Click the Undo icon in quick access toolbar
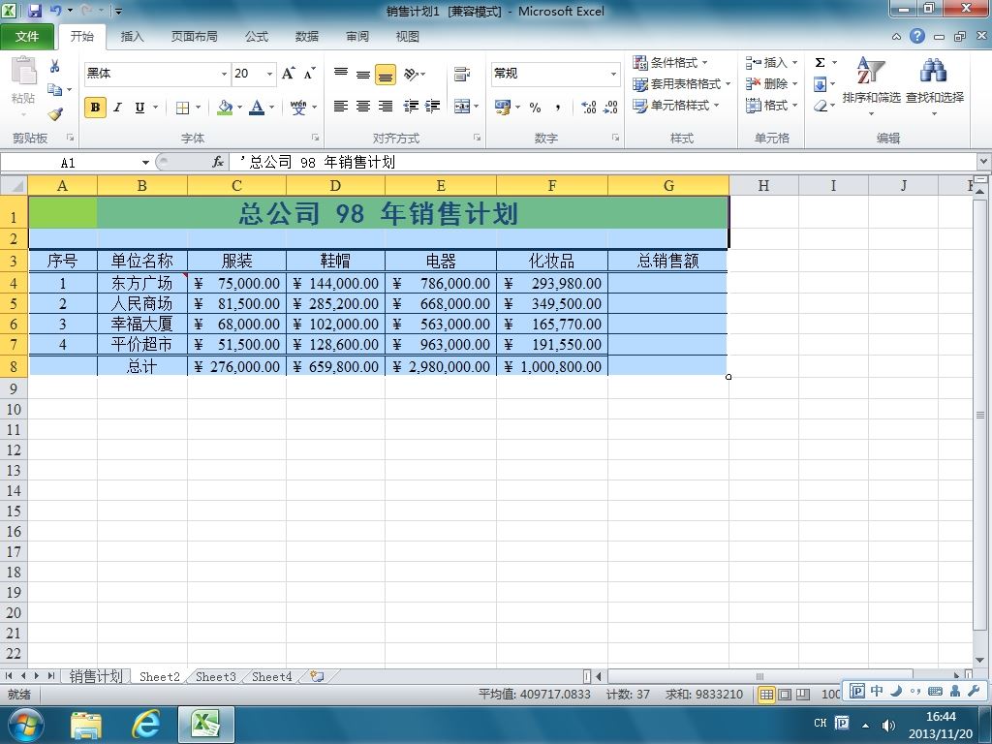 55,11
